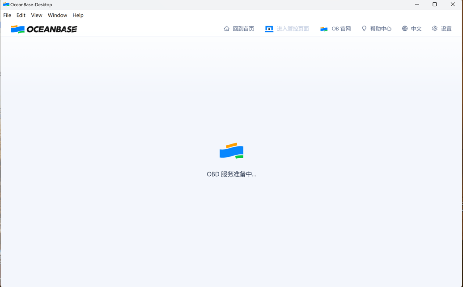
Task: Switch language via 中文 button
Action: click(x=416, y=28)
